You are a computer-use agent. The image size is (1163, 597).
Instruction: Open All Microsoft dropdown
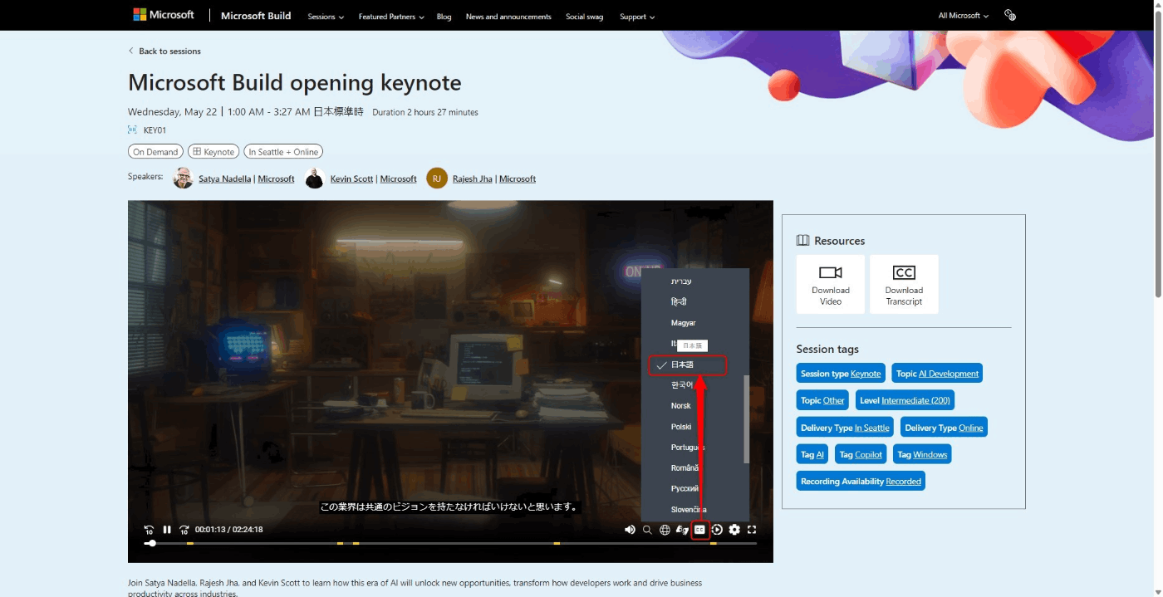[x=964, y=16]
